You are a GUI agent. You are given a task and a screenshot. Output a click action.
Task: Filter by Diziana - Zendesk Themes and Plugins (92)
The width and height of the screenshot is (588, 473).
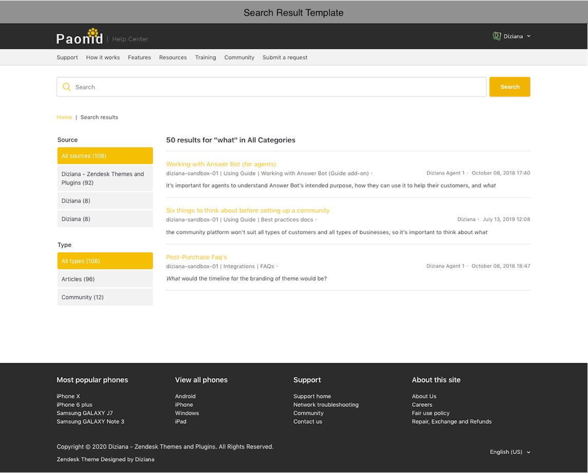[x=105, y=178]
